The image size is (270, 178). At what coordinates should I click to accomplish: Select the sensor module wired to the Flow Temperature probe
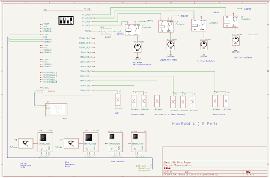[91, 142]
